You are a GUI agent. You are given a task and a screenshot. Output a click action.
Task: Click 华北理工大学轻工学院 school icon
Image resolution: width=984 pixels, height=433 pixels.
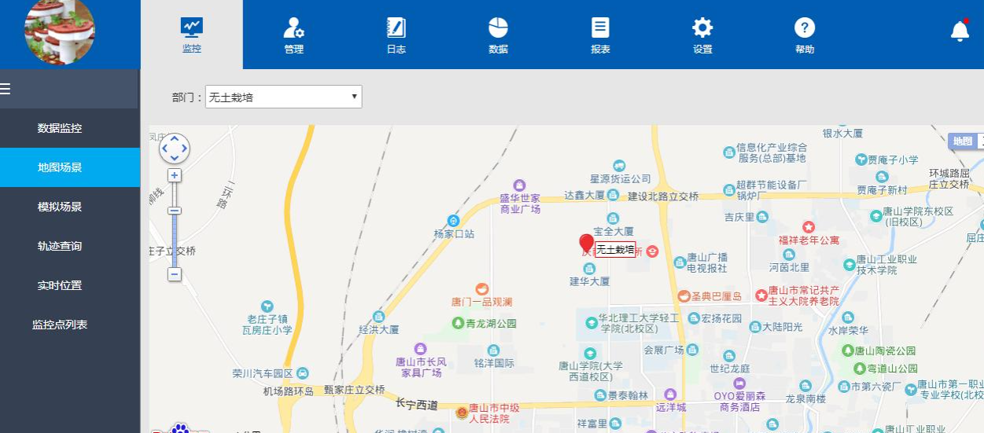591,323
